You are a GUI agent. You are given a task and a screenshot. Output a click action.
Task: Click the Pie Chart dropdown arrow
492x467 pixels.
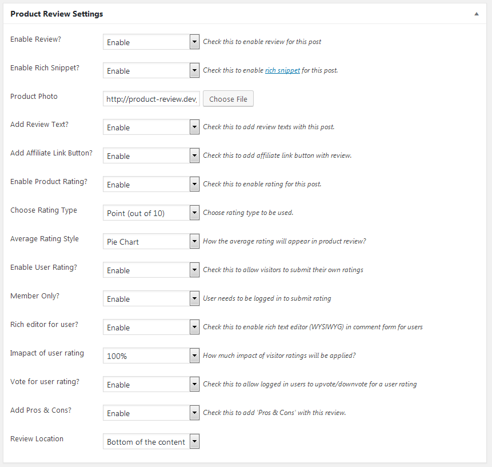click(194, 242)
